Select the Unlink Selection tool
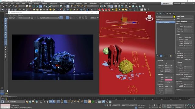Image resolution: width=195 pixels, height=109 pixels. pos(13,6)
